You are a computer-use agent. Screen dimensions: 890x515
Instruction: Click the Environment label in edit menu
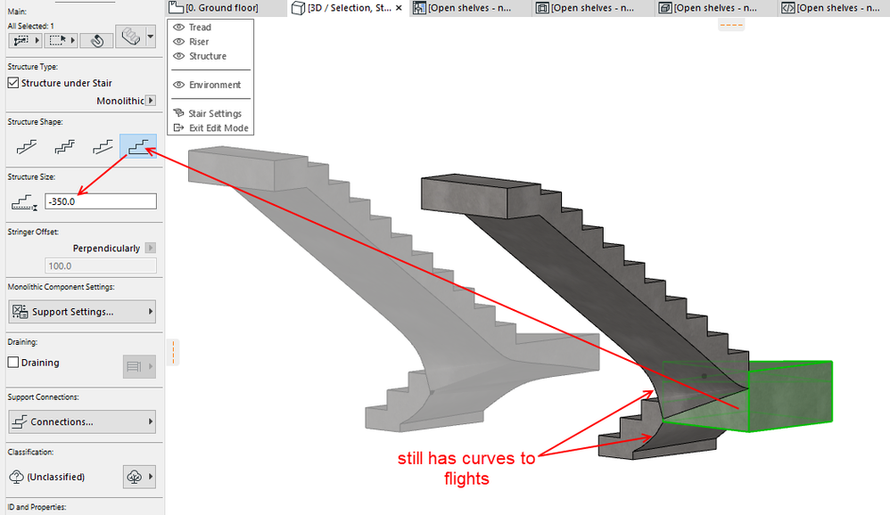pos(215,85)
